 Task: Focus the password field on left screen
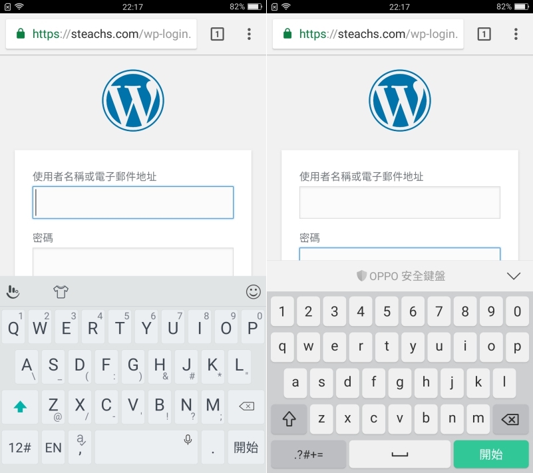(133, 261)
